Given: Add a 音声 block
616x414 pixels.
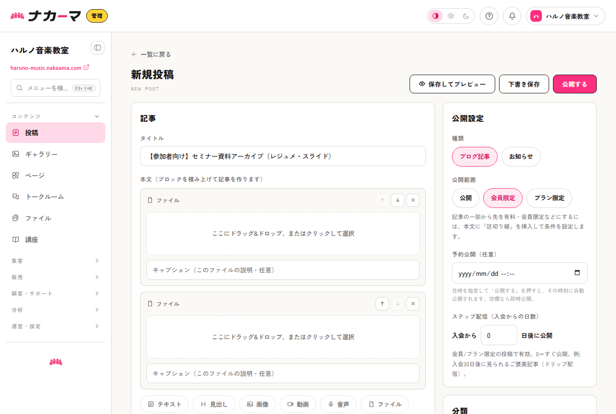Looking at the screenshot, I should tap(338, 404).
